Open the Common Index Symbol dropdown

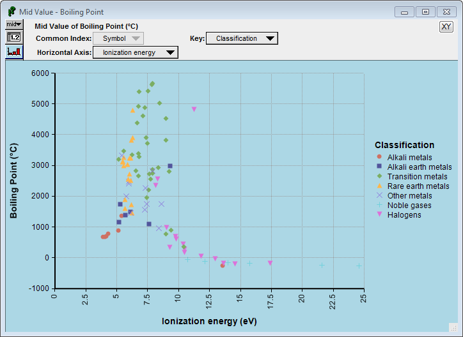click(x=118, y=38)
